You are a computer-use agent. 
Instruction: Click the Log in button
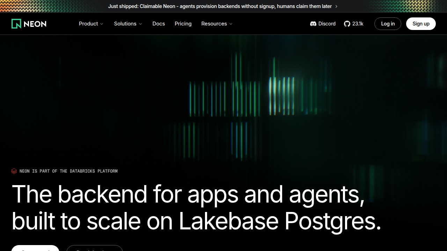coord(388,24)
